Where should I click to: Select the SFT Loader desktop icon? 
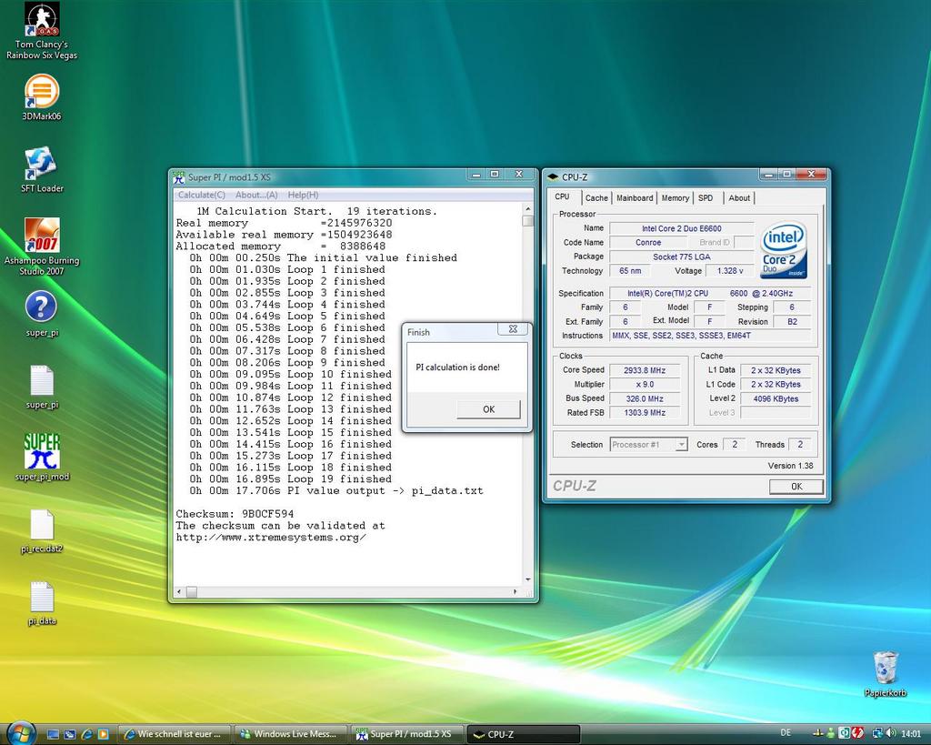click(42, 169)
